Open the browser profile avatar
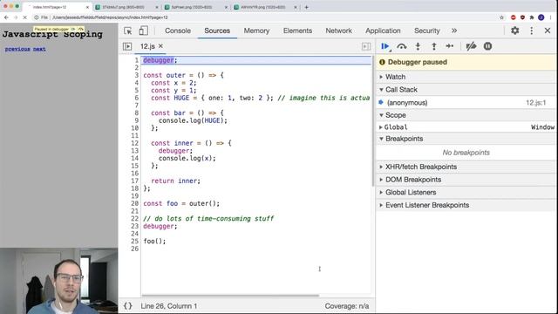The width and height of the screenshot is (558, 314). pos(541,17)
